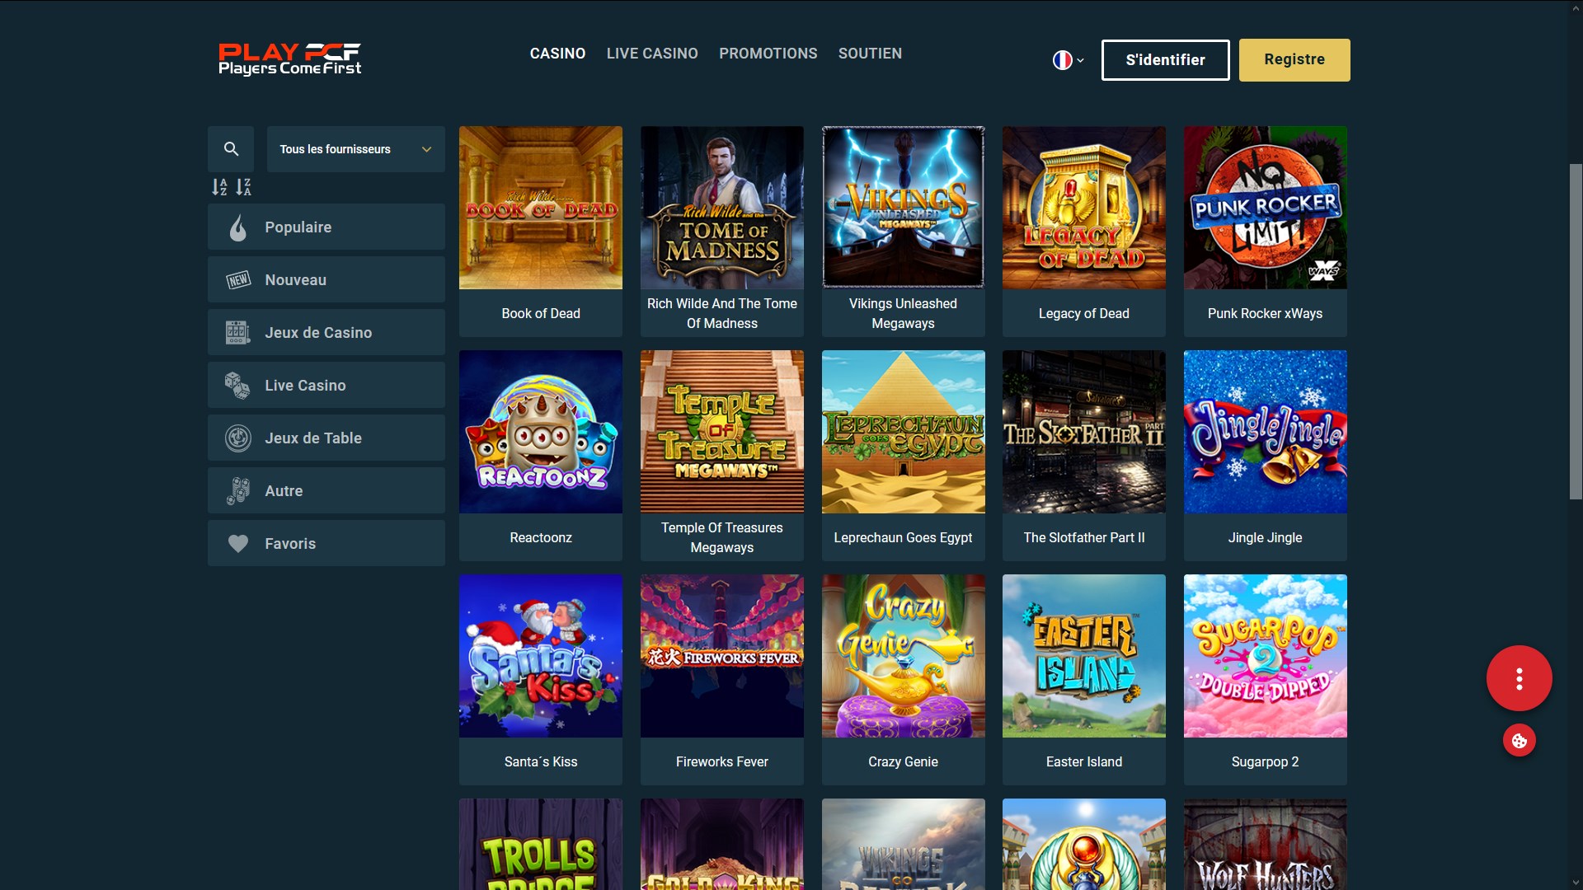1583x890 pixels.
Task: Select the Live Casino sidebar category
Action: pyautogui.click(x=326, y=386)
